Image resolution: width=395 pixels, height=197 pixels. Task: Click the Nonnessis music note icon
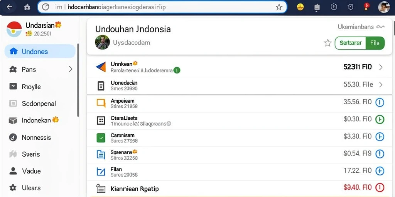pos(13,137)
